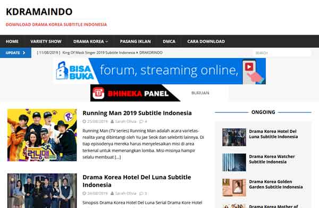
Task: Click the ONGOING sidebar heading
Action: pyautogui.click(x=263, y=112)
